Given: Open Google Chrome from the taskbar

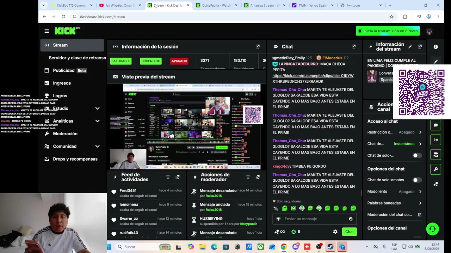Looking at the screenshot, I should [x=284, y=247].
